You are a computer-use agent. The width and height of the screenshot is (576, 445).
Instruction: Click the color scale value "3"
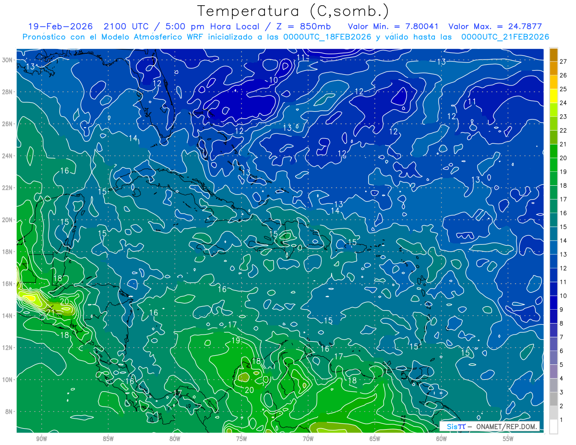[x=562, y=393]
